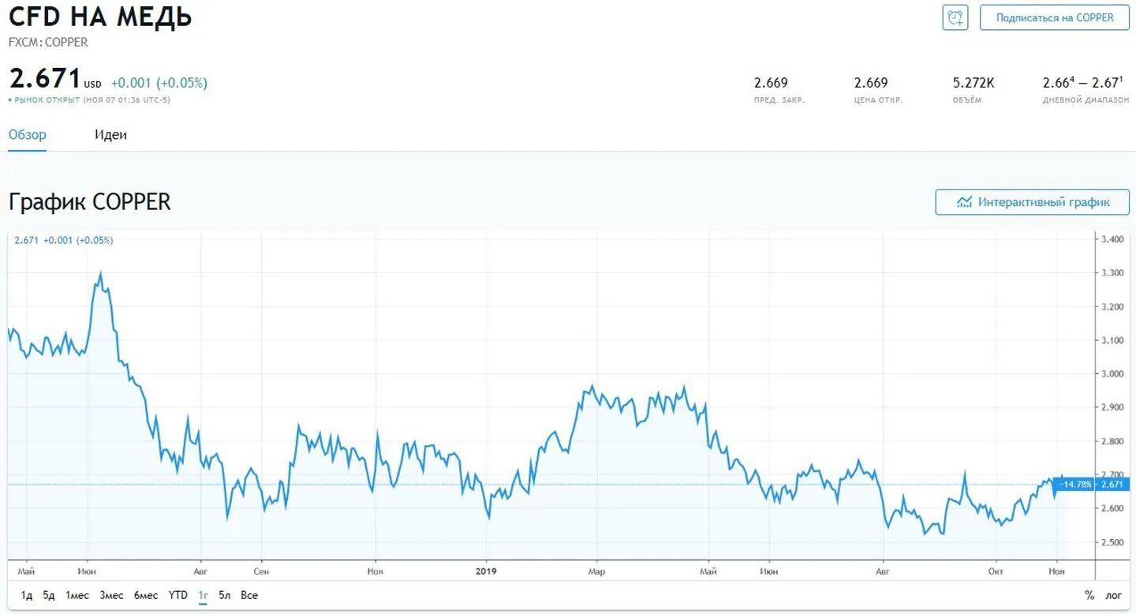Select the 3мес time range
Screen dimensions: 1136x614
pyautogui.click(x=111, y=595)
